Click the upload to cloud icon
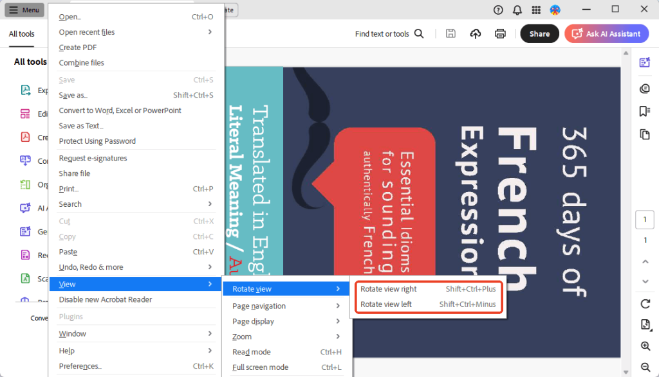Viewport: 659px width, 377px height. tap(476, 34)
